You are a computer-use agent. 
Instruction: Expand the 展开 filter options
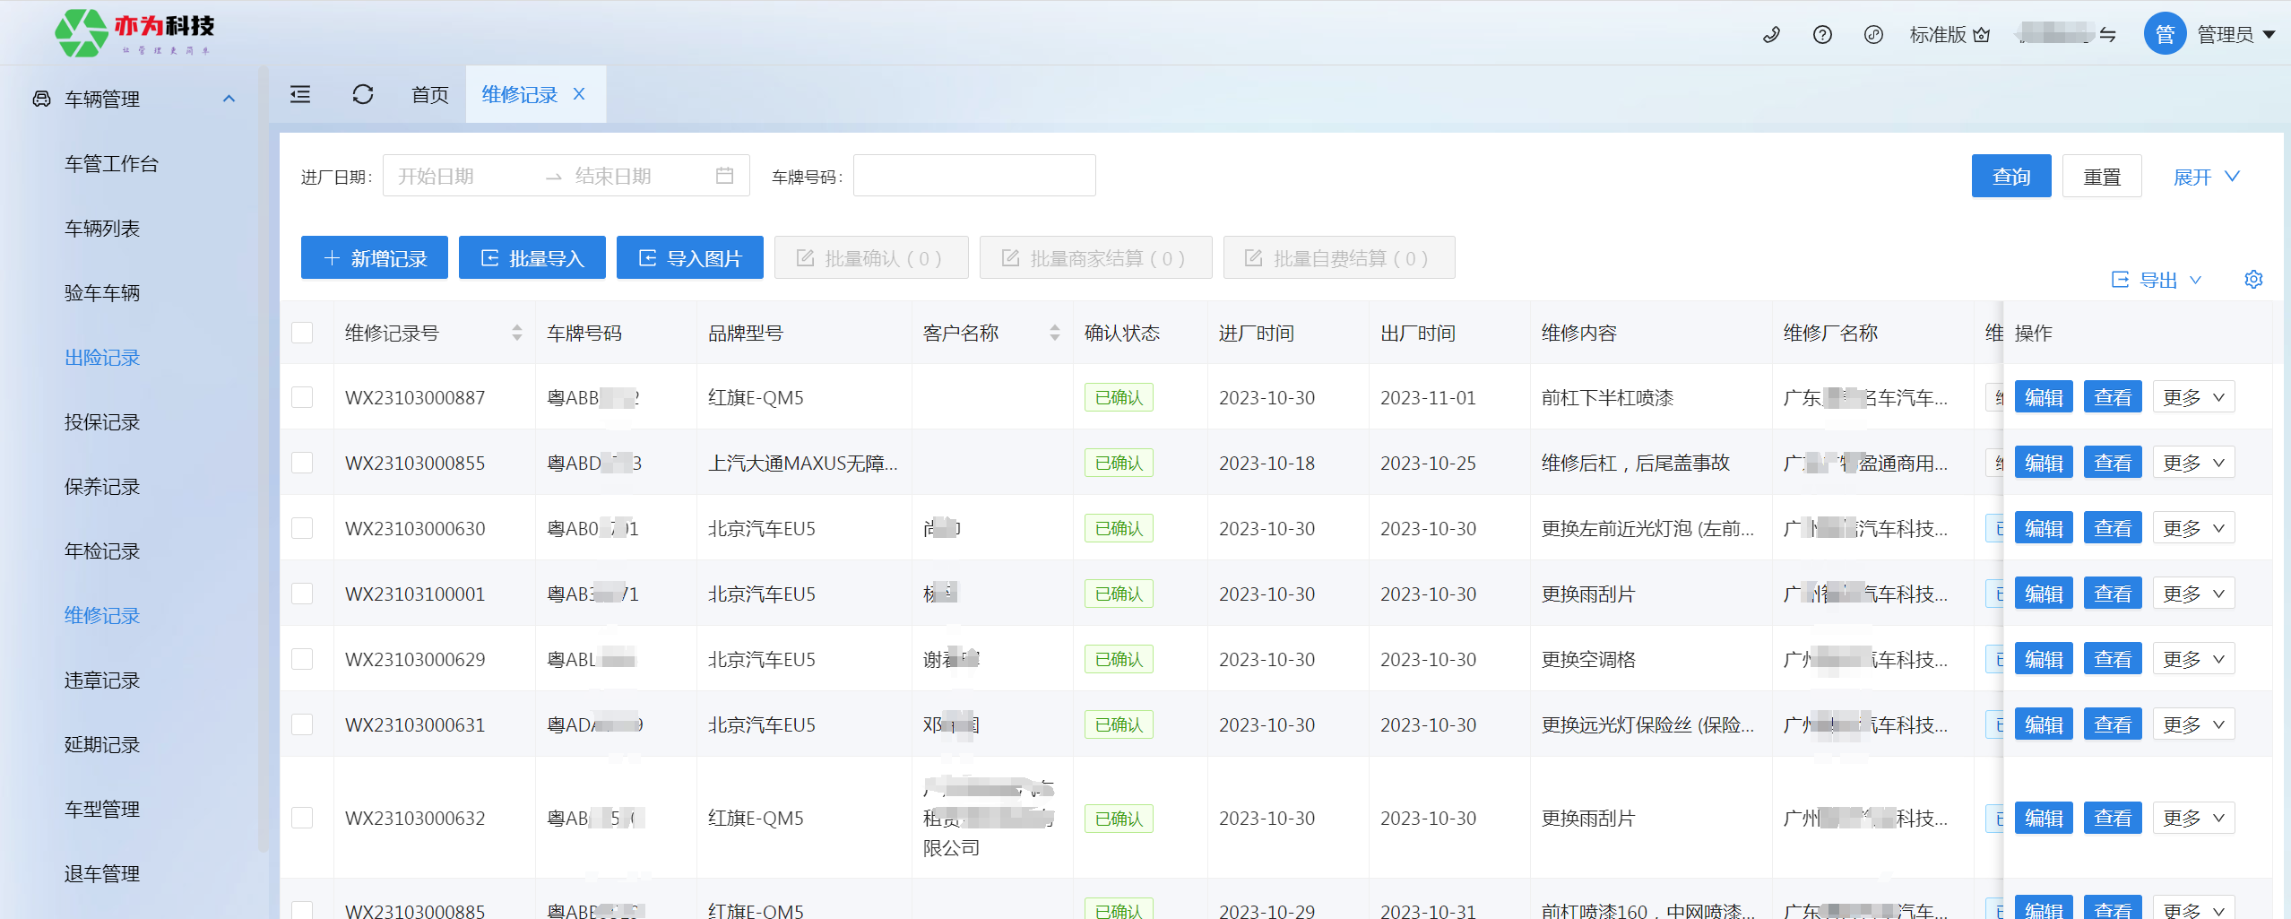(x=2206, y=177)
